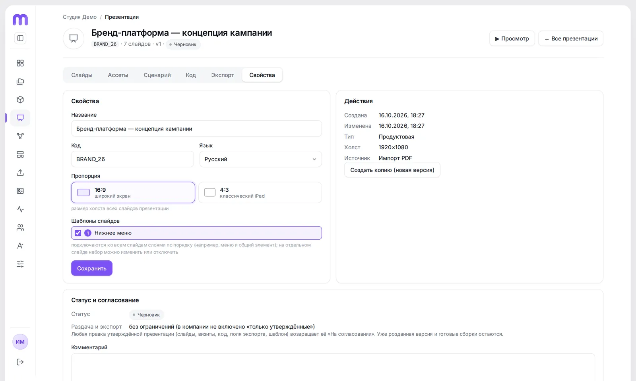
Task: Click the presentation icon beside the title
Action: tap(74, 38)
